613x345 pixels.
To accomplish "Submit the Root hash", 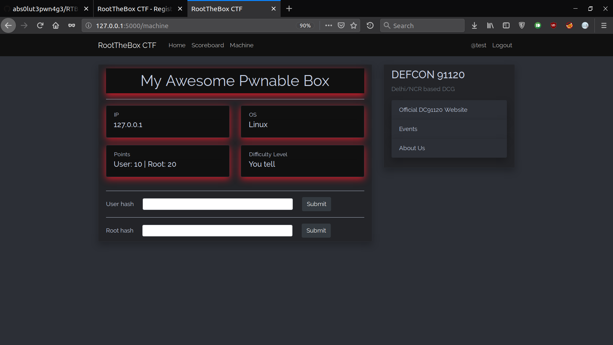I will coord(316,231).
